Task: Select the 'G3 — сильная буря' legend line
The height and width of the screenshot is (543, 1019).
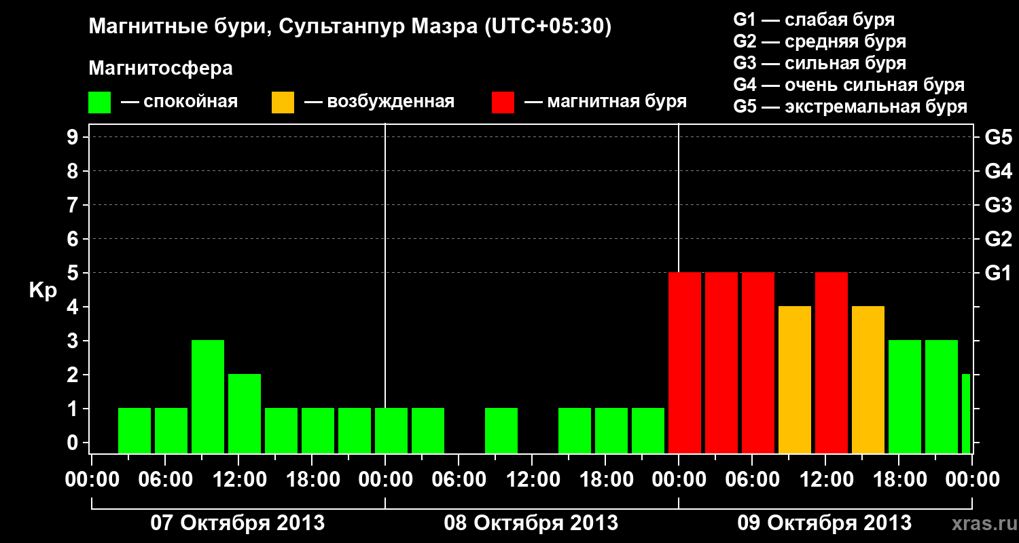Action: (820, 63)
